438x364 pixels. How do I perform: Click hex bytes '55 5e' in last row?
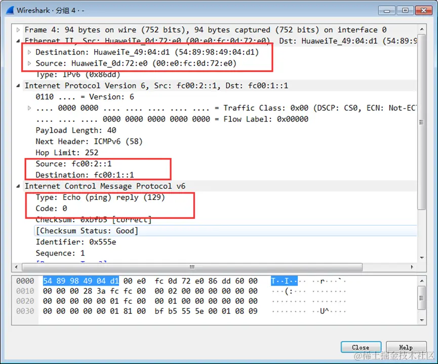click(193, 311)
